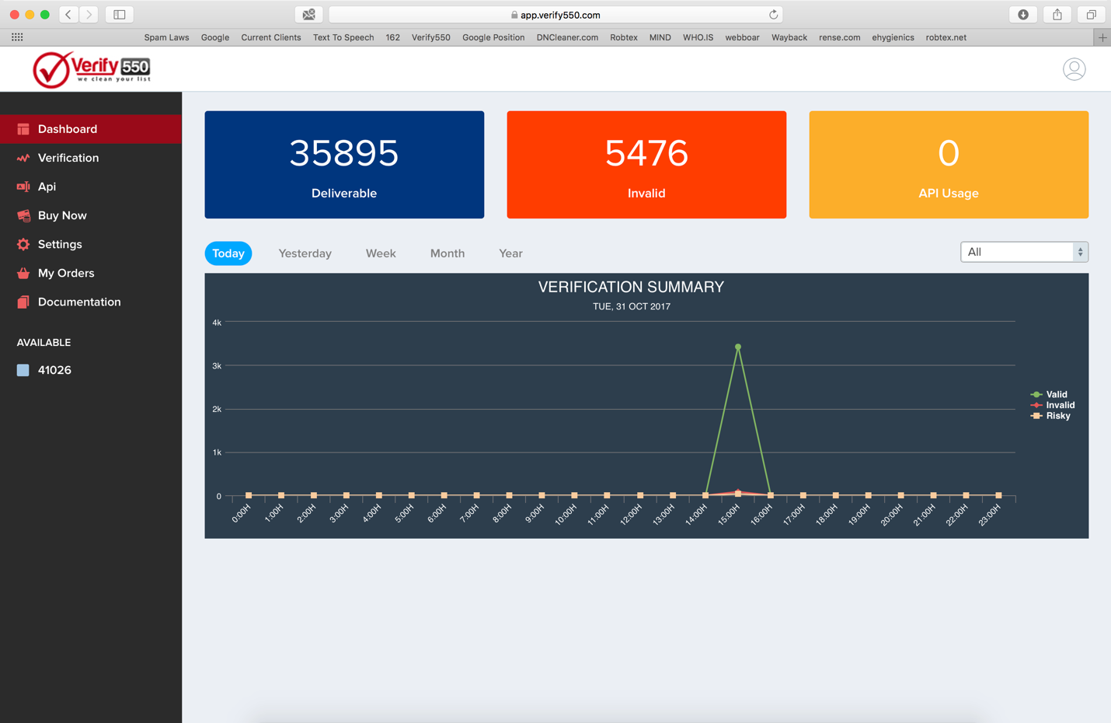The image size is (1111, 723).
Task: Open Settings via the gear icon
Action: (23, 244)
